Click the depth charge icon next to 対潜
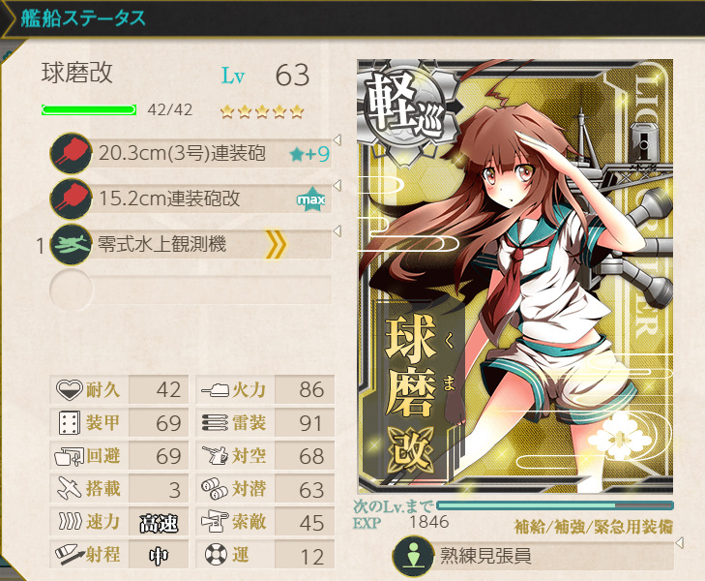 point(215,489)
